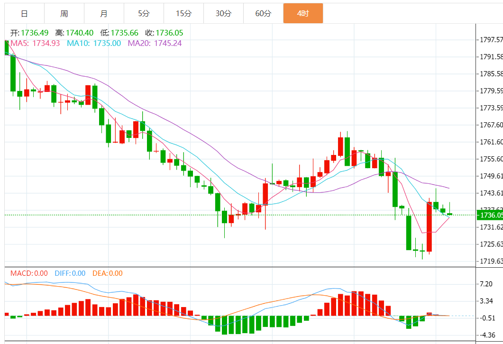Viewport: 503px width, 344px height.
Task: Click the -0.51 MACD axis label
Action: [x=487, y=318]
